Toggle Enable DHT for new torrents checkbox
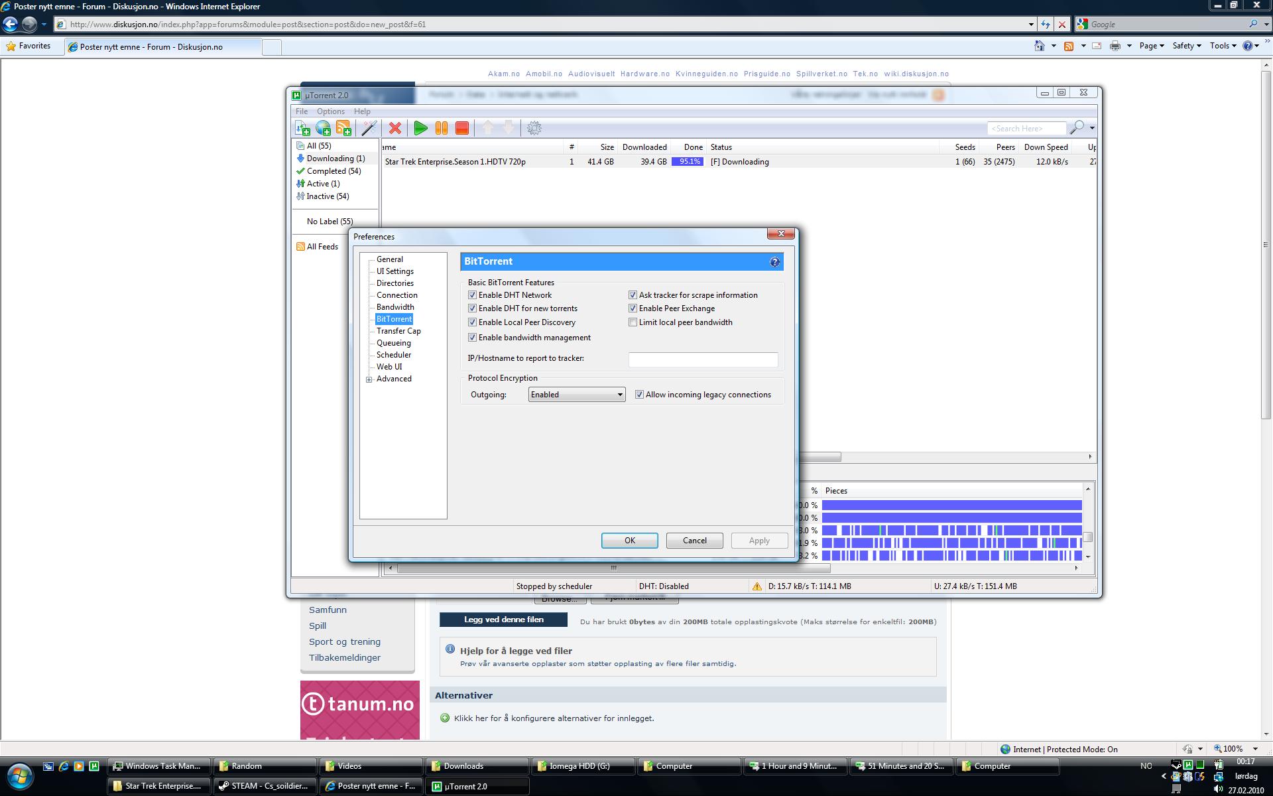 point(473,308)
